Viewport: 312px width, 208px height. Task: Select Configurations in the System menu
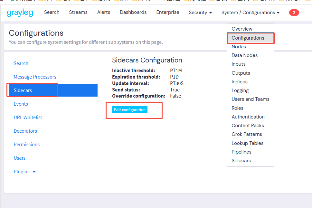click(251, 38)
